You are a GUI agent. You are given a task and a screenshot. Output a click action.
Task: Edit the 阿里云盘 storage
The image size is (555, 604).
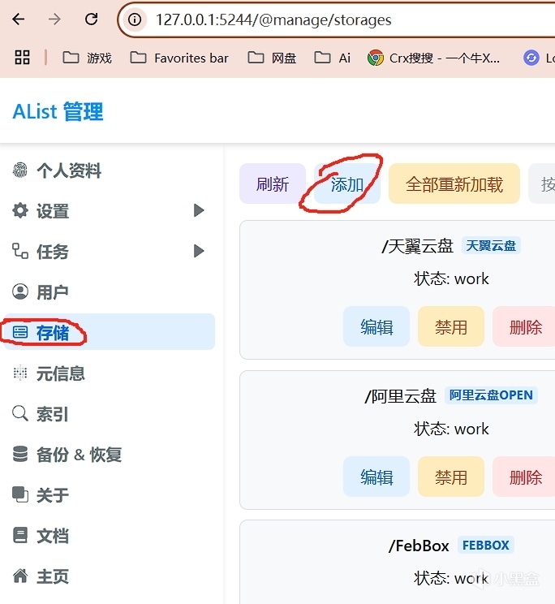376,477
